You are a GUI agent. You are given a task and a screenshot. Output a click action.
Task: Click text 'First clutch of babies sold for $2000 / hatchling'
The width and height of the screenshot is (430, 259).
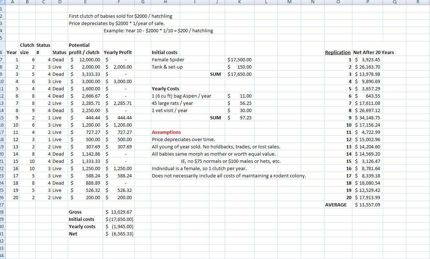(121, 16)
